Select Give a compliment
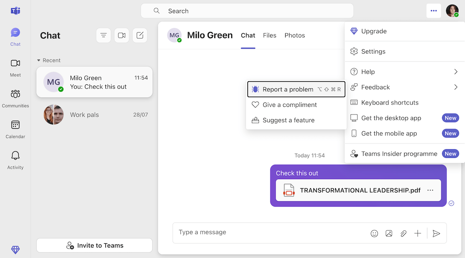Viewport: 465px width, 258px height. (296, 105)
